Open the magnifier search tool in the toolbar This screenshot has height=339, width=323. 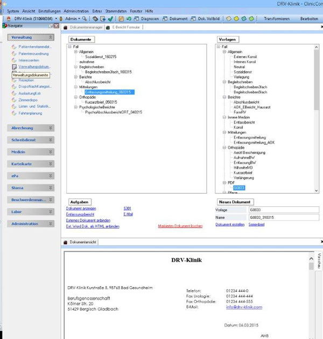[85, 19]
